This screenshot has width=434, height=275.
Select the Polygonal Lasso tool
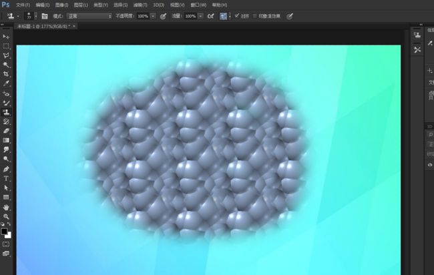coord(6,55)
